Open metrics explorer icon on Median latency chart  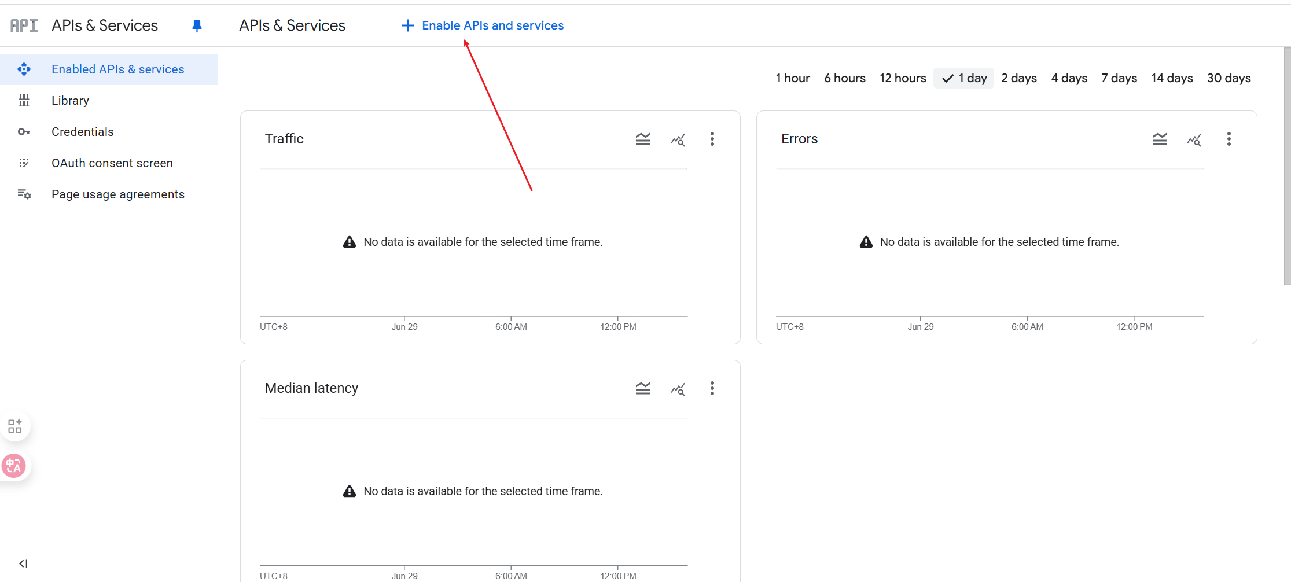click(678, 389)
